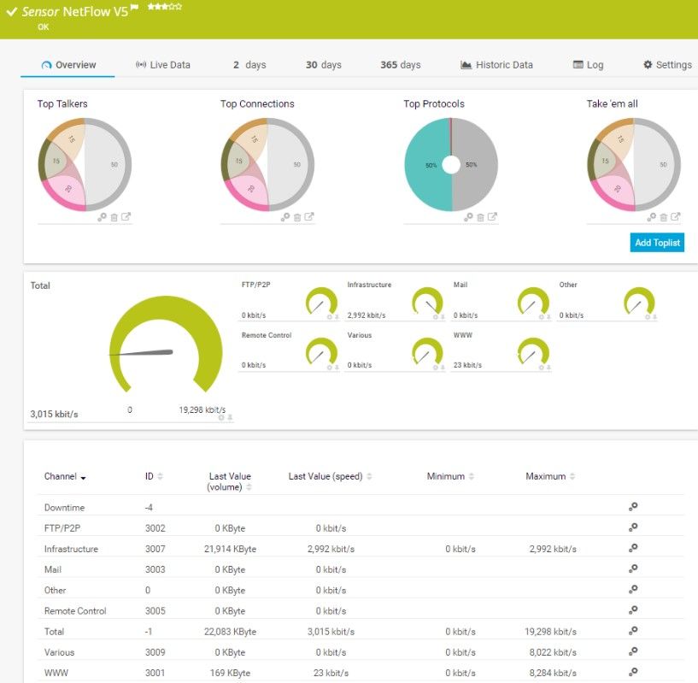Click the trash icon under the Take 'em all chart

pos(664,216)
